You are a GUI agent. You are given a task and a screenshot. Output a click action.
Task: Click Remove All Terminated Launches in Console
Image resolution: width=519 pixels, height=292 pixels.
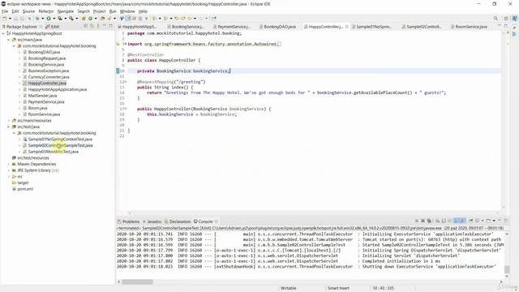coord(429,221)
